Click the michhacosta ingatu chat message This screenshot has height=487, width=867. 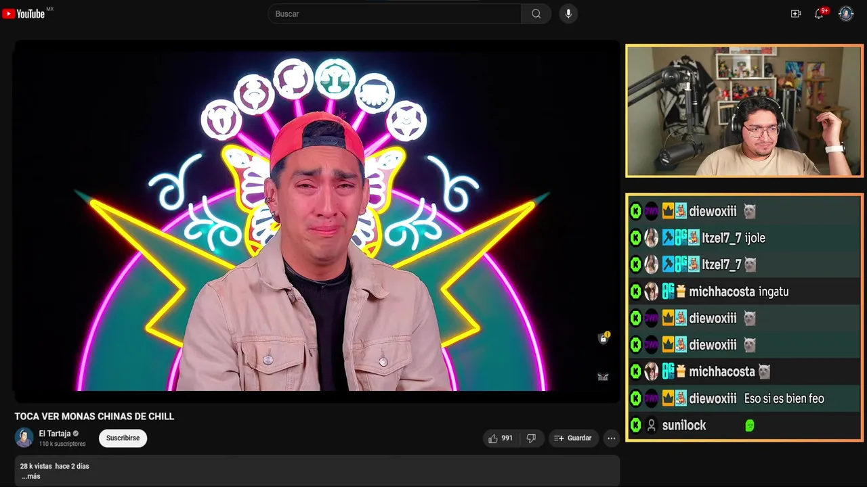744,292
